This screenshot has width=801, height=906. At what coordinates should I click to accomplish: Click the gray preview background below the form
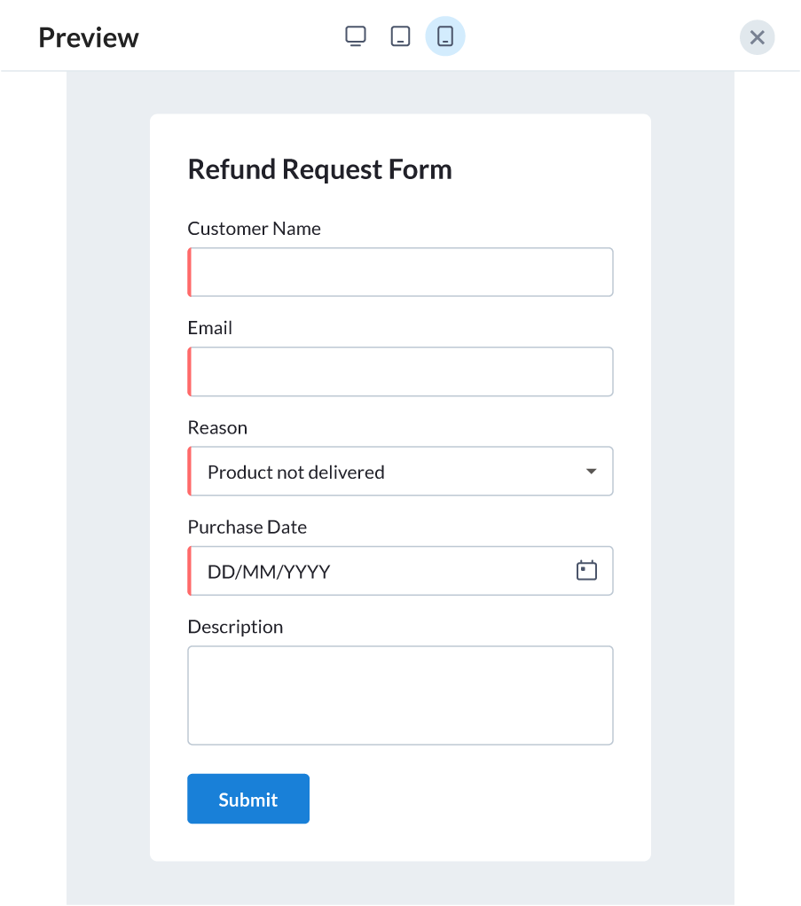(400, 883)
